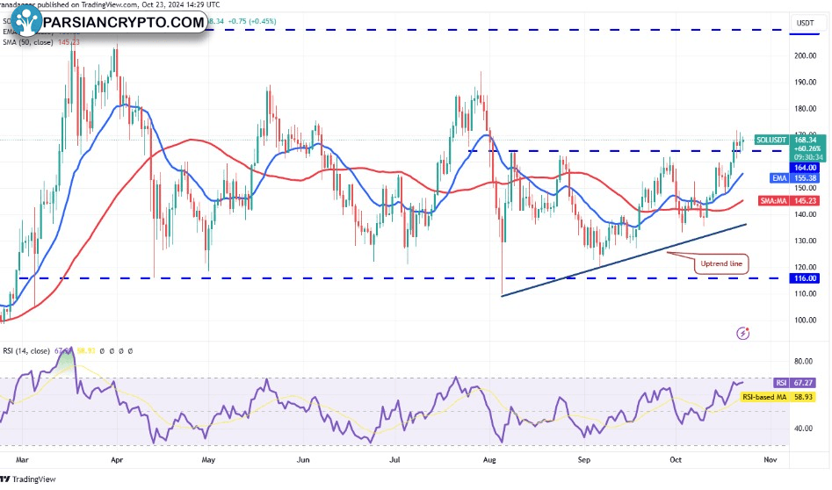Select the red SMA:MA axis tag
The height and width of the screenshot is (490, 832).
(x=773, y=201)
